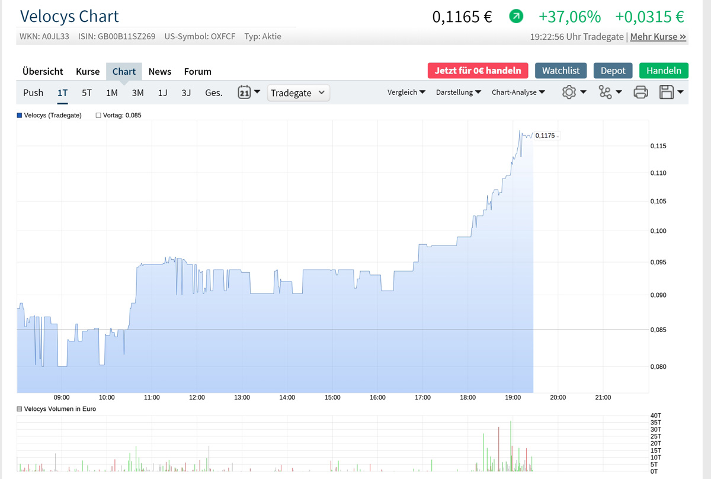This screenshot has height=479, width=711.
Task: Open the chart settings gear icon
Action: (569, 92)
